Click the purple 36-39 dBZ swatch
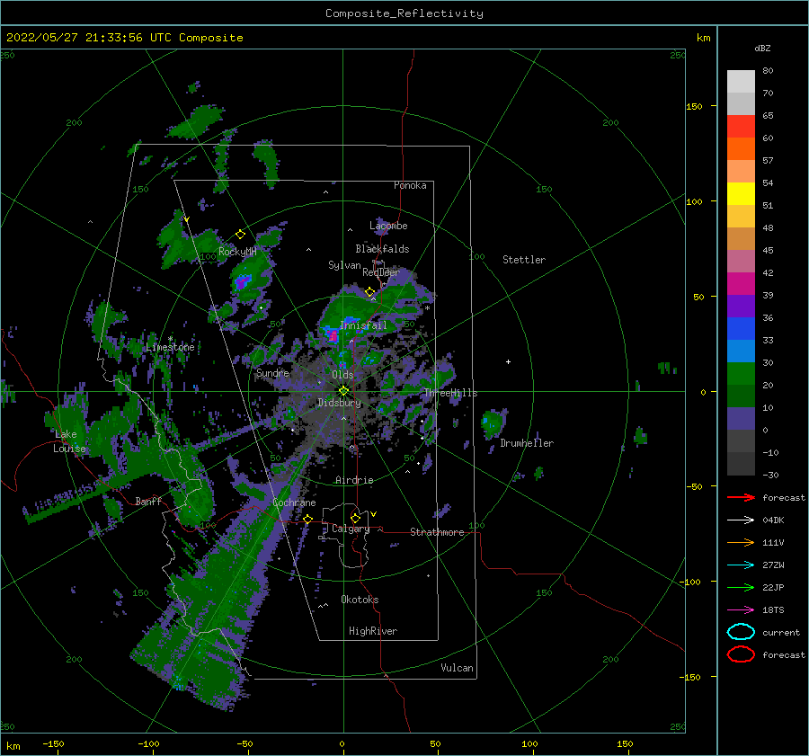 pyautogui.click(x=741, y=306)
